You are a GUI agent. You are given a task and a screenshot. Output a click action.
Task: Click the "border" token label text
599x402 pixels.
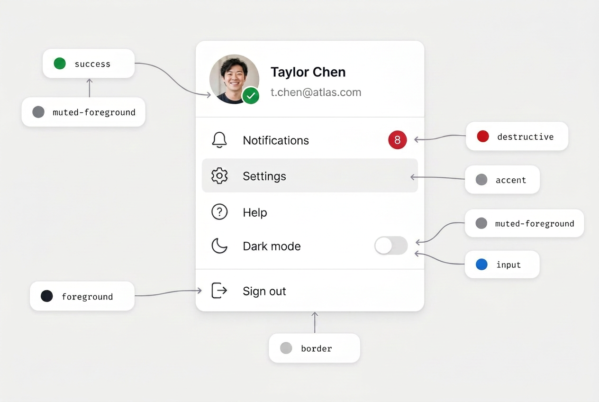(x=317, y=348)
